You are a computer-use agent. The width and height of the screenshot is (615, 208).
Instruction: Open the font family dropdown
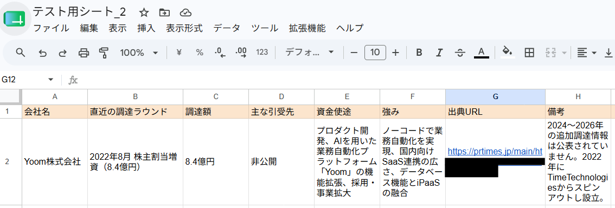point(309,53)
